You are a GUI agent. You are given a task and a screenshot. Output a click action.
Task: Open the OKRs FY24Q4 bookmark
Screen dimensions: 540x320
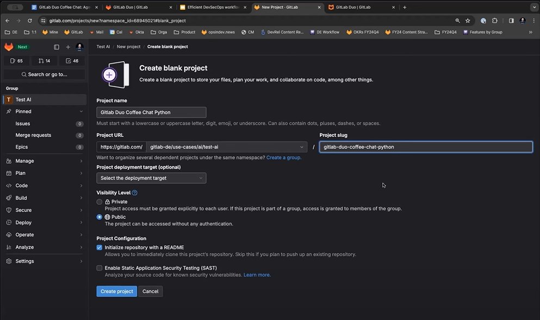click(x=362, y=32)
